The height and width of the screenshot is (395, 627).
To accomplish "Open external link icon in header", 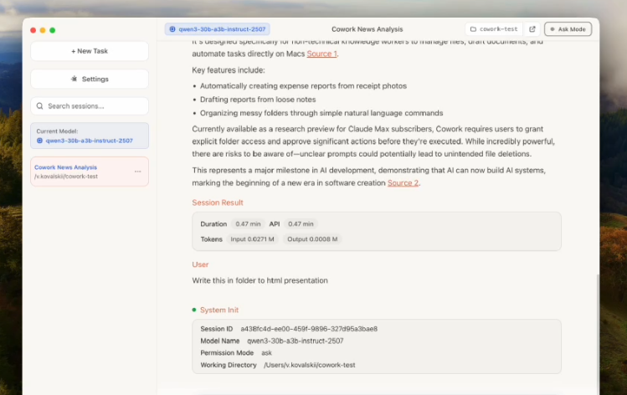I will pyautogui.click(x=532, y=29).
